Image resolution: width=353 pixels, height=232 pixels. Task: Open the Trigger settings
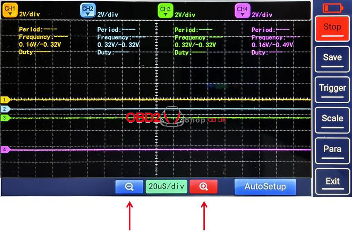(x=332, y=89)
